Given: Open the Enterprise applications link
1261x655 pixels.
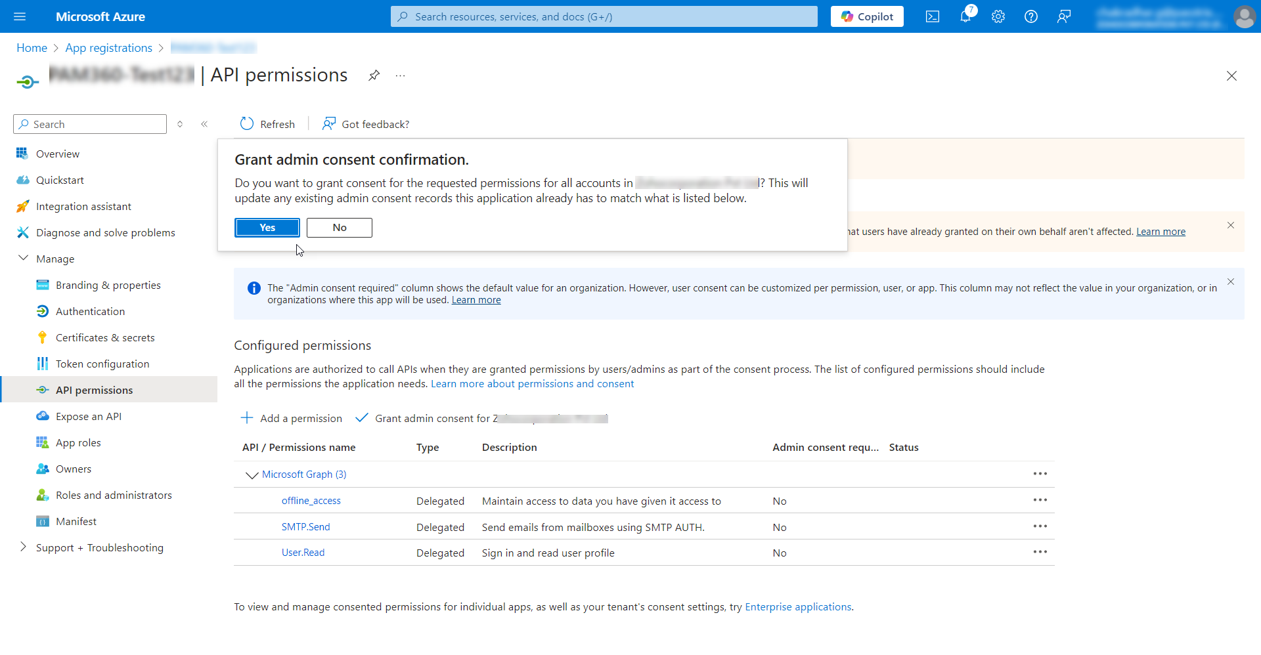Looking at the screenshot, I should pos(798,607).
